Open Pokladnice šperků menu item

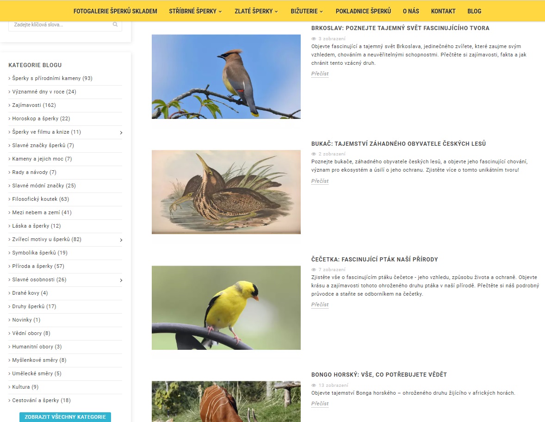click(363, 11)
